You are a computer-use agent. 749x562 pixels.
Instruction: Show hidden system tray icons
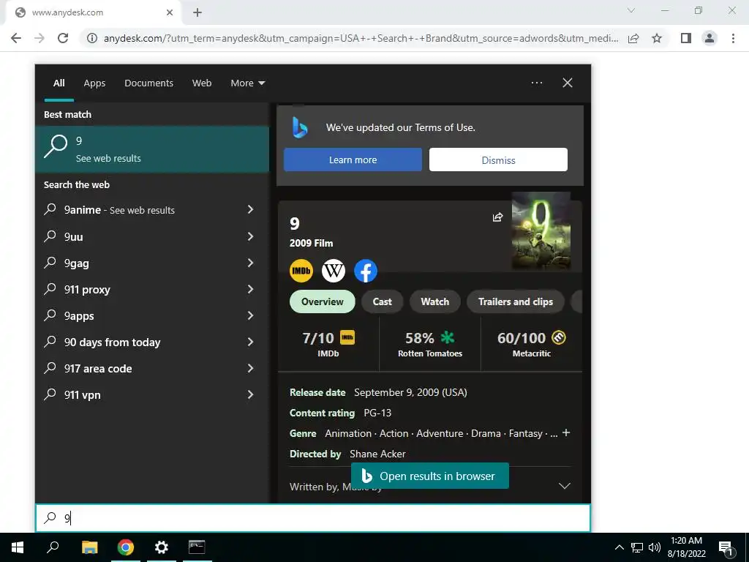click(619, 547)
